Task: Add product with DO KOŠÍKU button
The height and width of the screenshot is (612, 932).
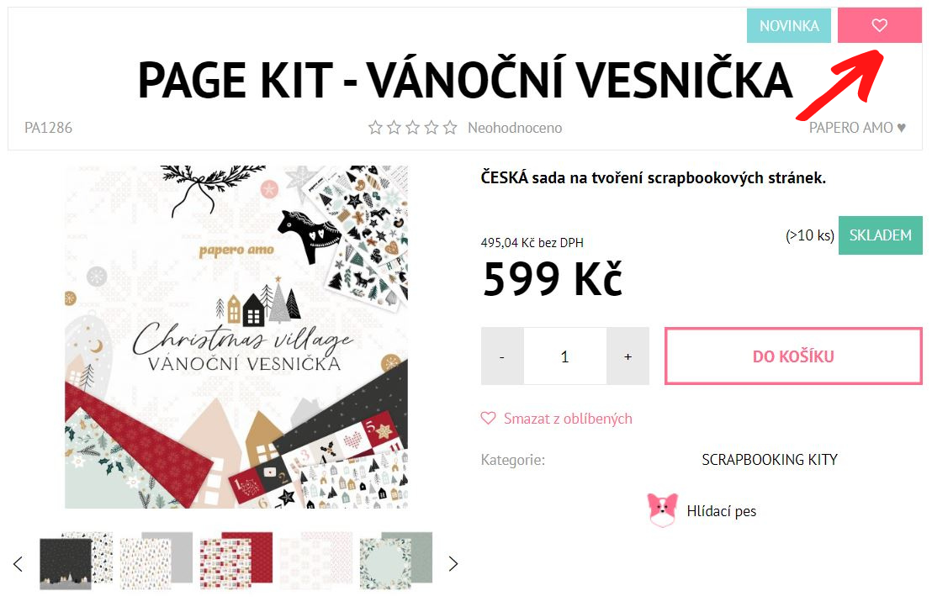Action: tap(793, 356)
